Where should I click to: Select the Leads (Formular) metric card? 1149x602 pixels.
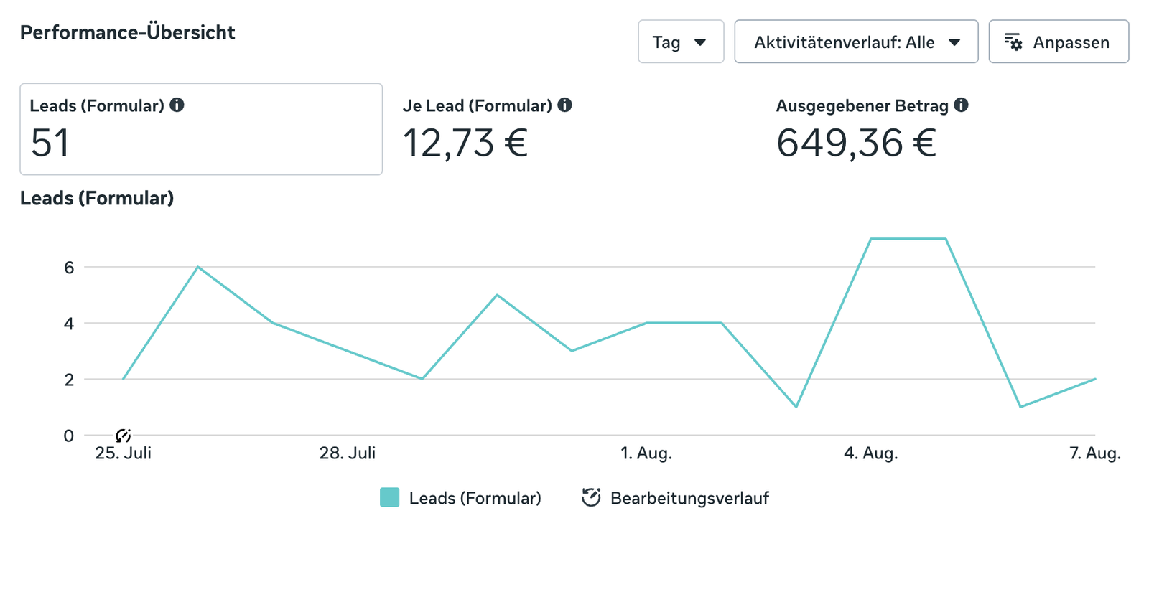(201, 129)
